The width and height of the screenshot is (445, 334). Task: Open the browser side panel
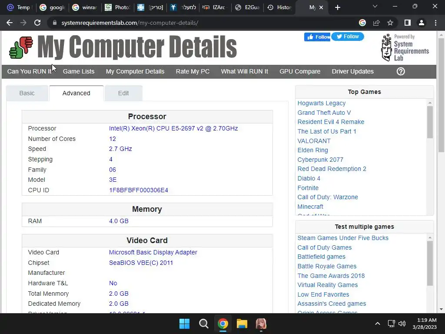click(408, 23)
